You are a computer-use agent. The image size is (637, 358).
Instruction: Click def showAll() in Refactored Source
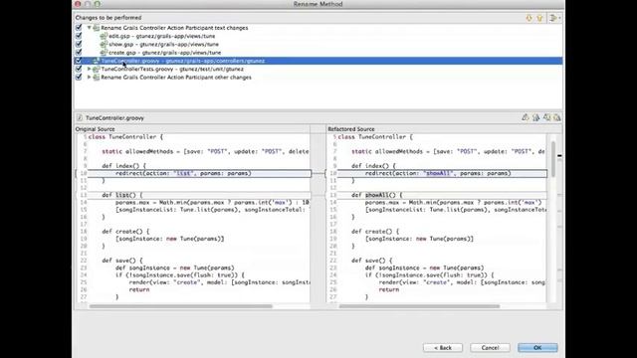[x=377, y=195]
